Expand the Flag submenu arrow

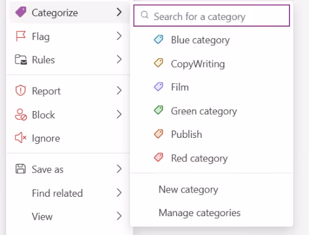[x=119, y=36]
